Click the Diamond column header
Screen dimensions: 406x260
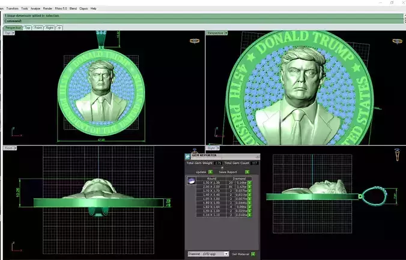pos(239,179)
